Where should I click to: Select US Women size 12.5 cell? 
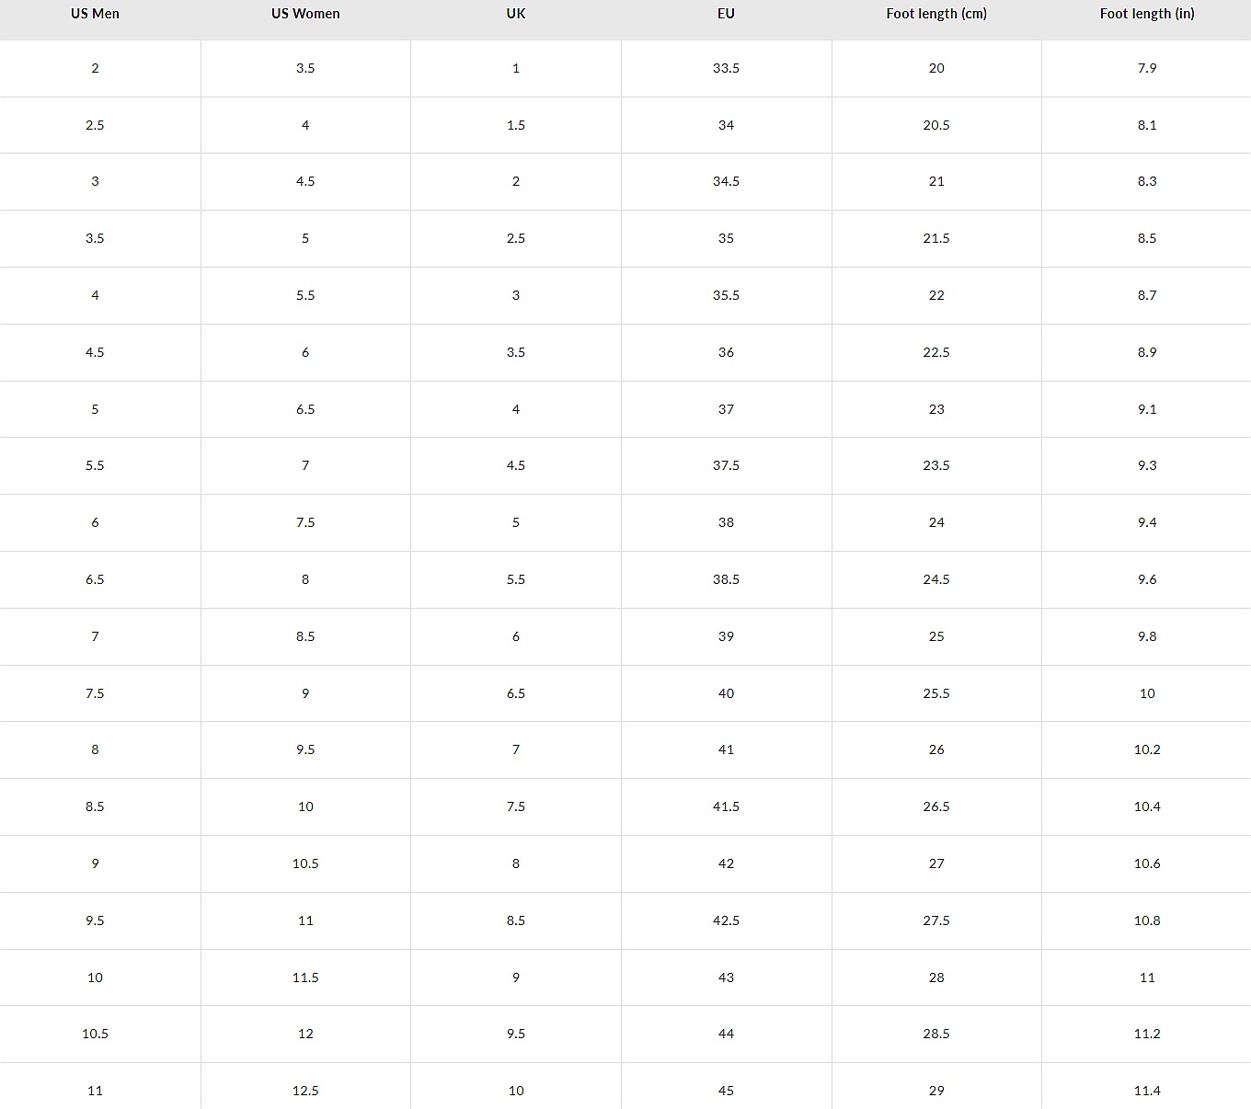(x=305, y=1091)
